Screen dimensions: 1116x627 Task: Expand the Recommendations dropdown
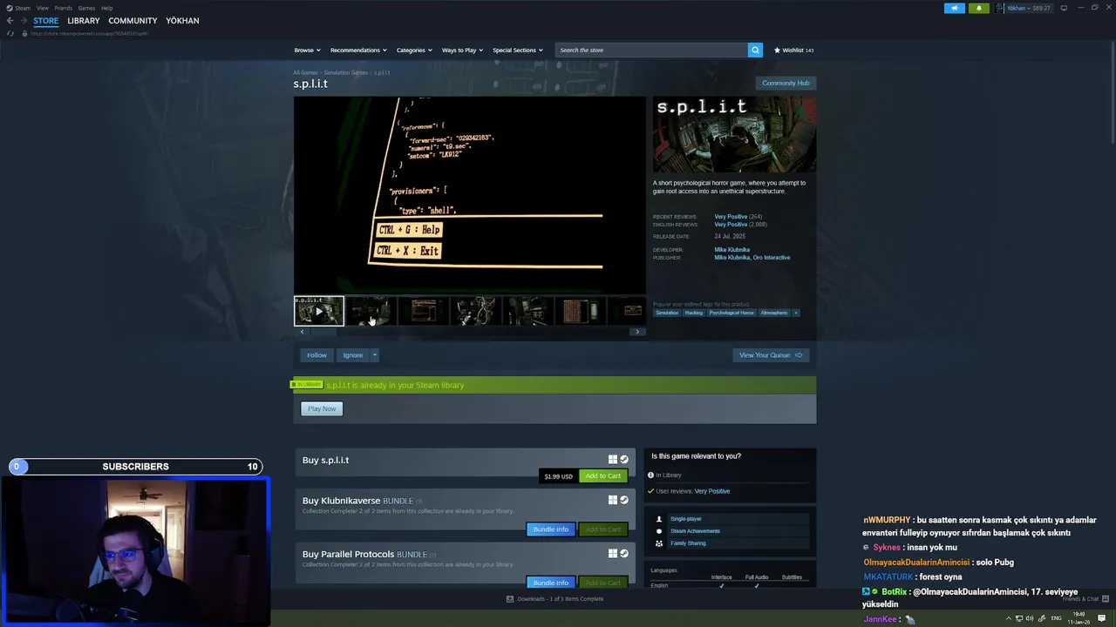pos(358,50)
